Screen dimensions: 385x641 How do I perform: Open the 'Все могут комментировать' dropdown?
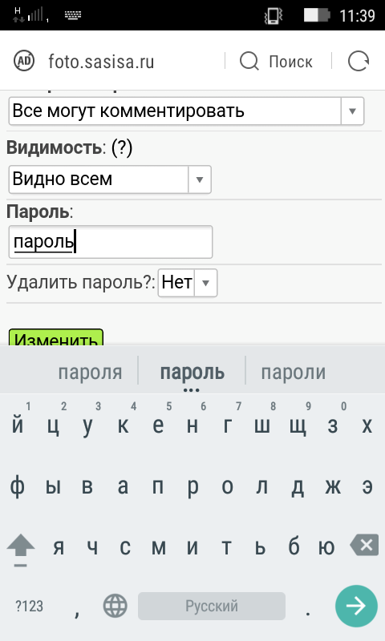(x=186, y=111)
